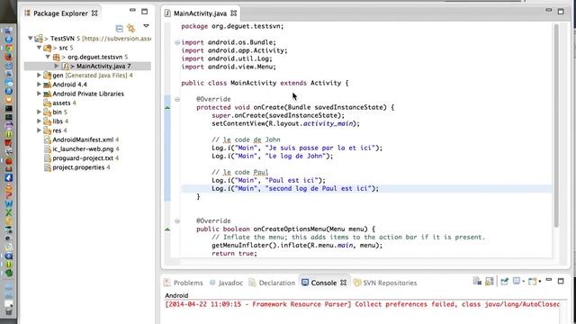Screen dimensions: 576x324
Task: Click override marker beside onCreateOptionsMenu
Action: click(x=167, y=229)
